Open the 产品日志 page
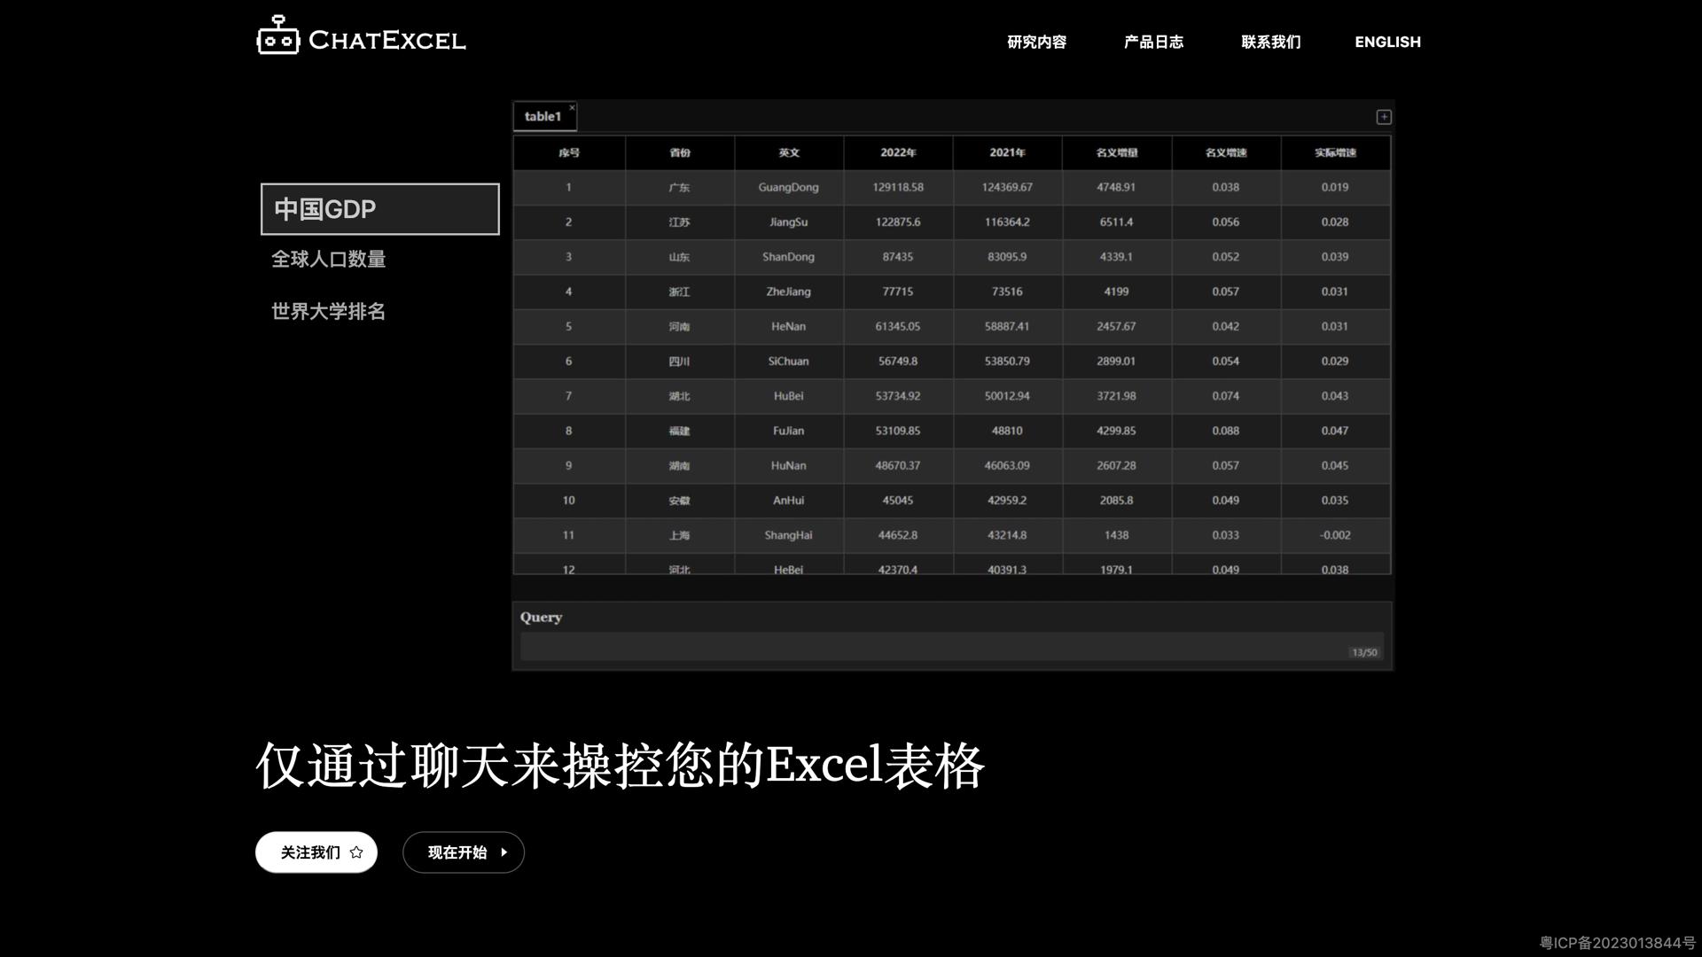Viewport: 1702px width, 957px height. 1153,42
